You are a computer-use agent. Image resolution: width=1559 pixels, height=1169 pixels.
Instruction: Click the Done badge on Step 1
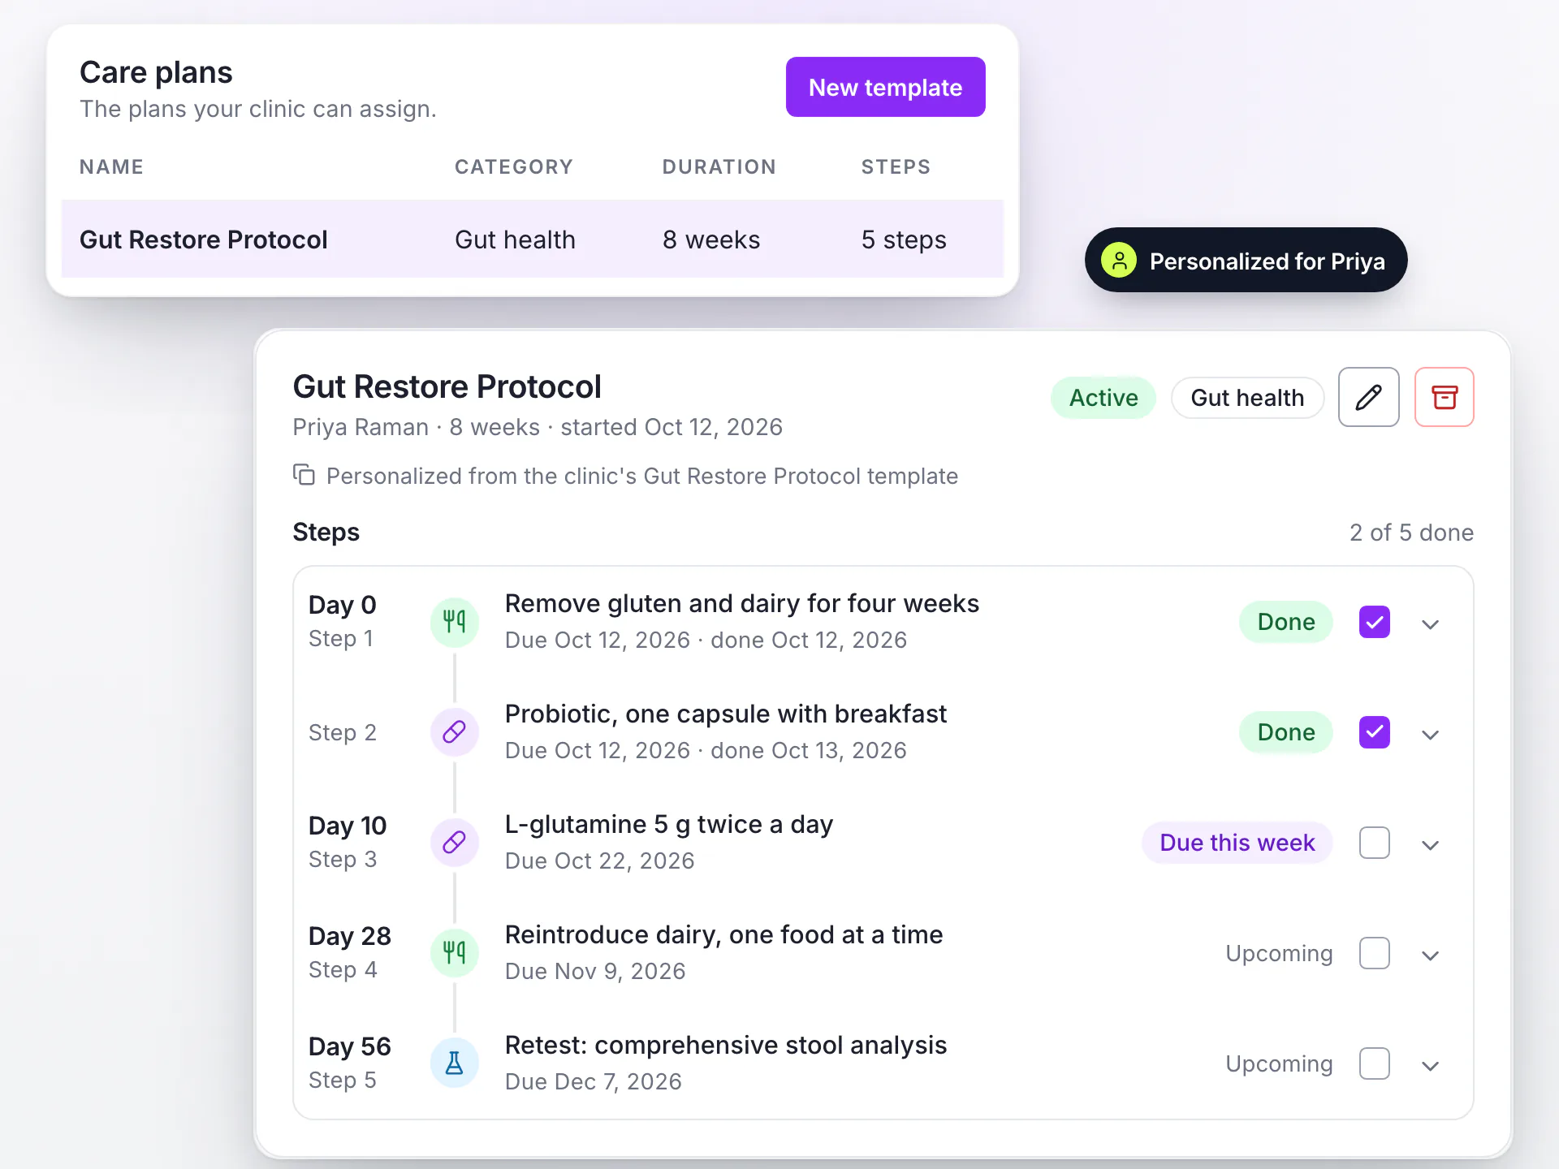(x=1286, y=622)
